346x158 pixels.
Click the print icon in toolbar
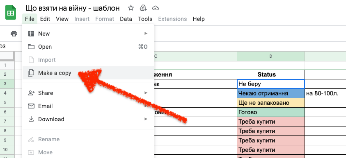click(14, 34)
